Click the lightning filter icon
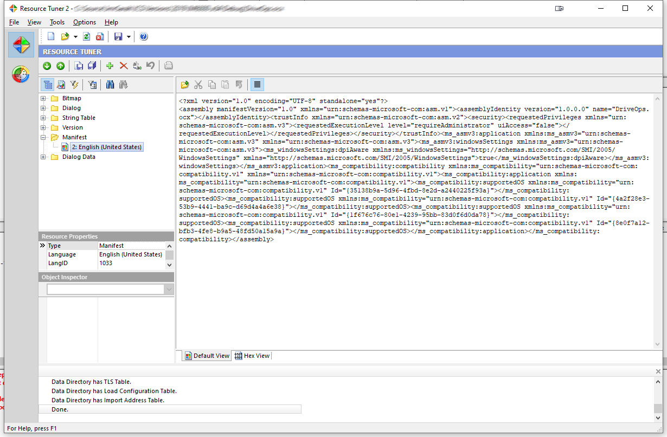The height and width of the screenshot is (437, 667). 75,85
